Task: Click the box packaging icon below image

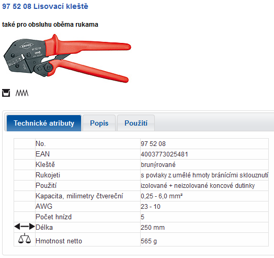Action: (6, 93)
